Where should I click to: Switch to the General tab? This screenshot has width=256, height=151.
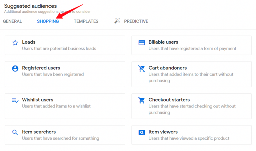point(12,21)
